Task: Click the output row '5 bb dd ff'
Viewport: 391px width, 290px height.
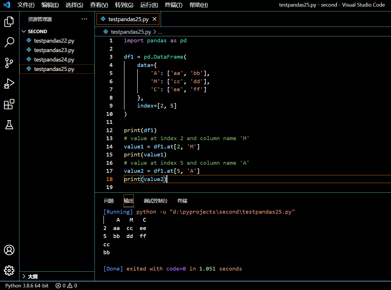Action: [x=125, y=236]
